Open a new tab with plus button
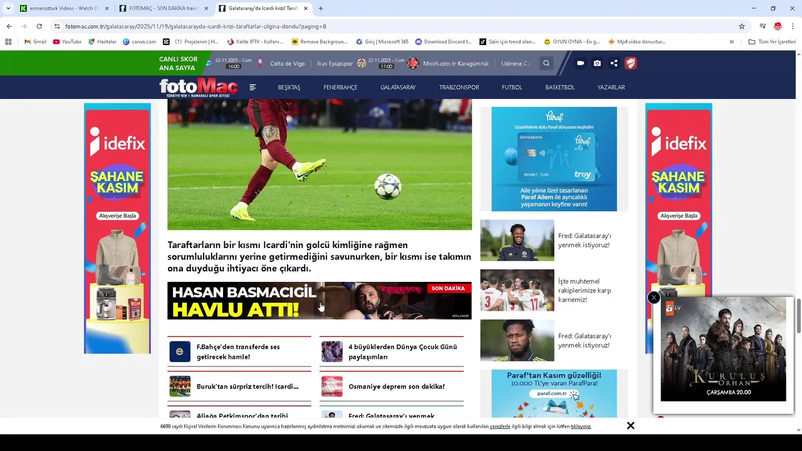802x451 pixels. tap(321, 9)
